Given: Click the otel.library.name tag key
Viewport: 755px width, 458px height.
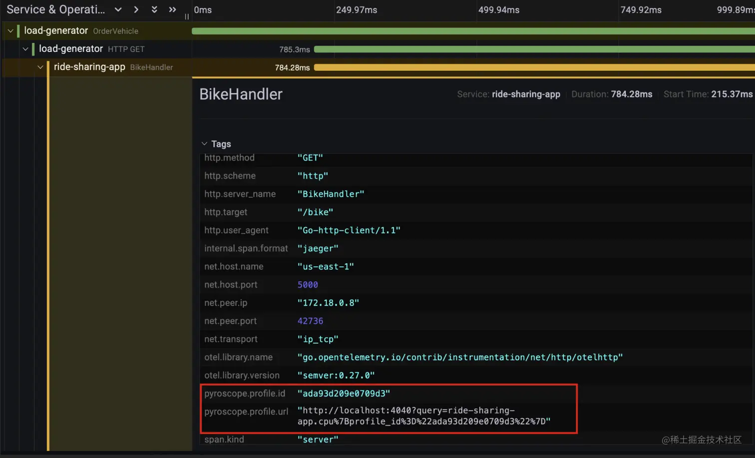Looking at the screenshot, I should tap(238, 357).
